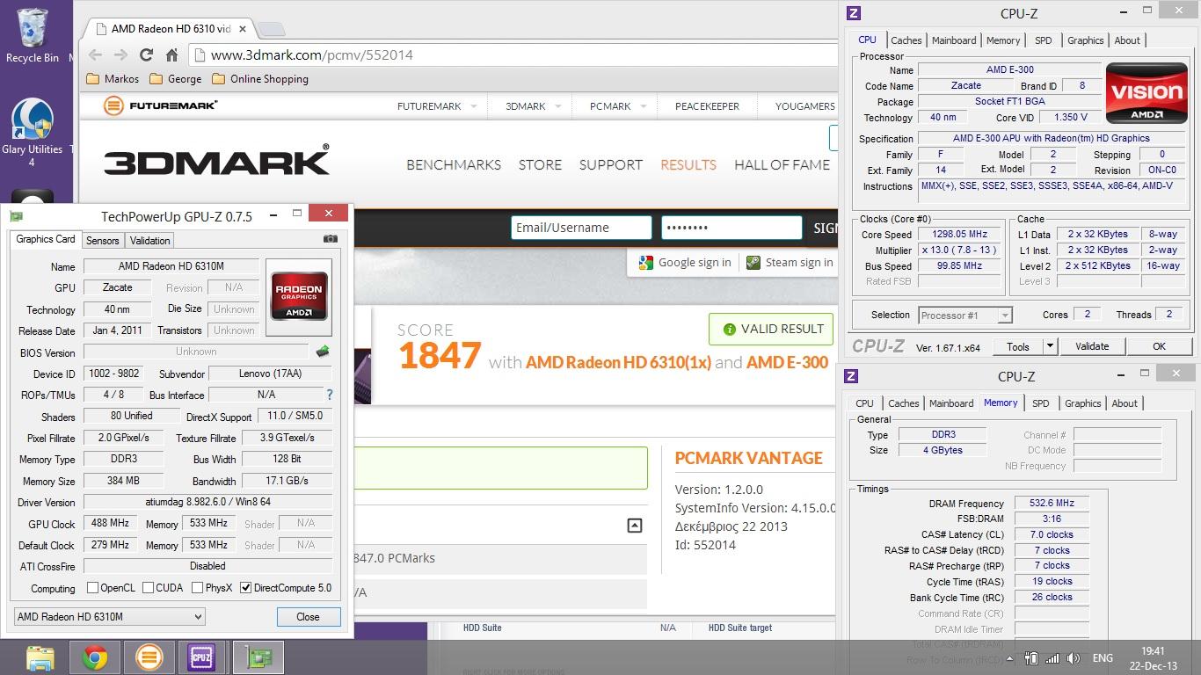Open About tab in lower CPU-Z window

point(1125,403)
